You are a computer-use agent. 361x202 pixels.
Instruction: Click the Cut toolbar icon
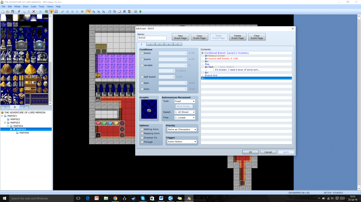pyautogui.click(x=19, y=11)
